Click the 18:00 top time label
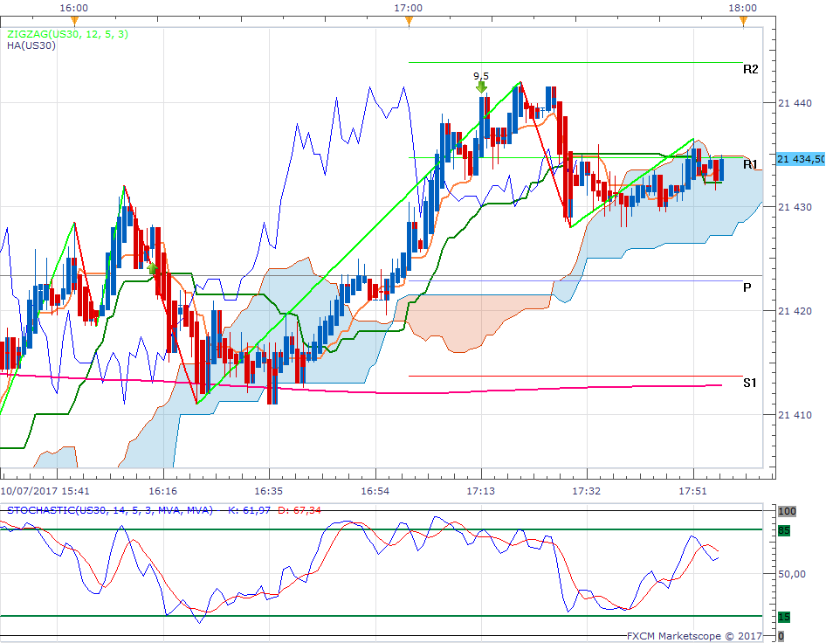This screenshot has width=826, height=643. (x=743, y=8)
